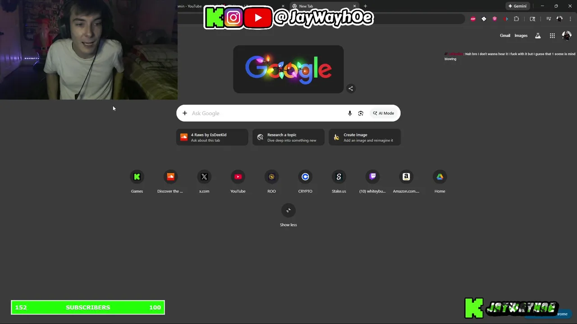Open the YouTube shortcut tile
Screen dimensions: 577x324
click(x=238, y=181)
